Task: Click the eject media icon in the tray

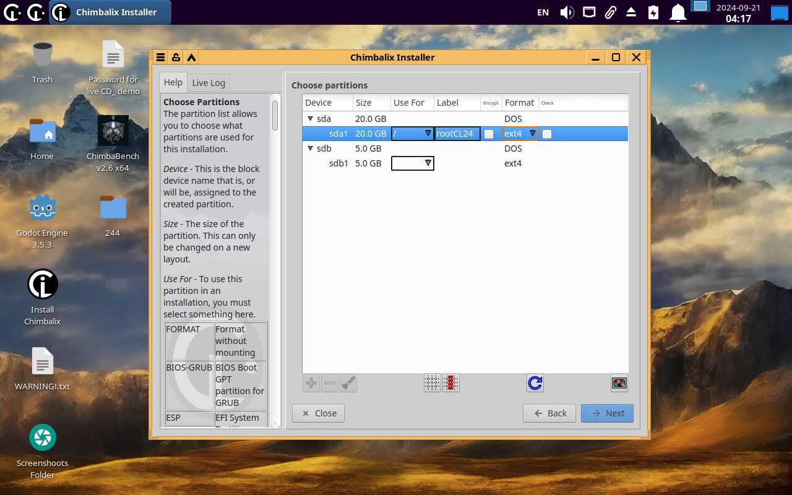Action: (631, 12)
